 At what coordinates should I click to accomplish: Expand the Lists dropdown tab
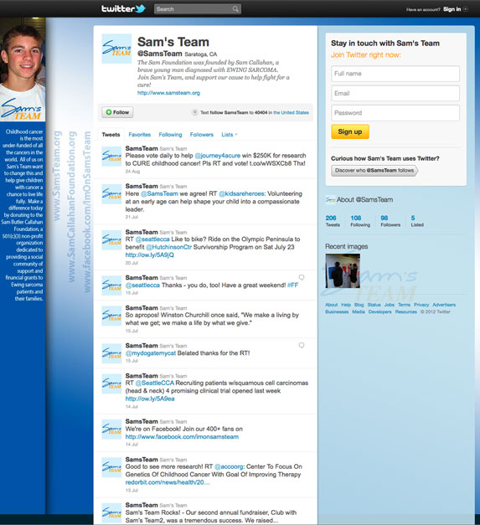(x=230, y=135)
